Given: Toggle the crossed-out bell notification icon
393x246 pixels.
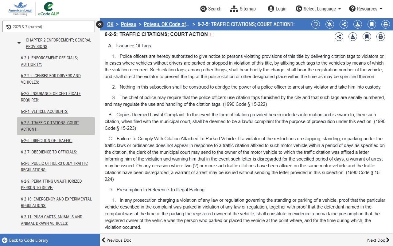Looking at the screenshot, I should click(x=330, y=24).
